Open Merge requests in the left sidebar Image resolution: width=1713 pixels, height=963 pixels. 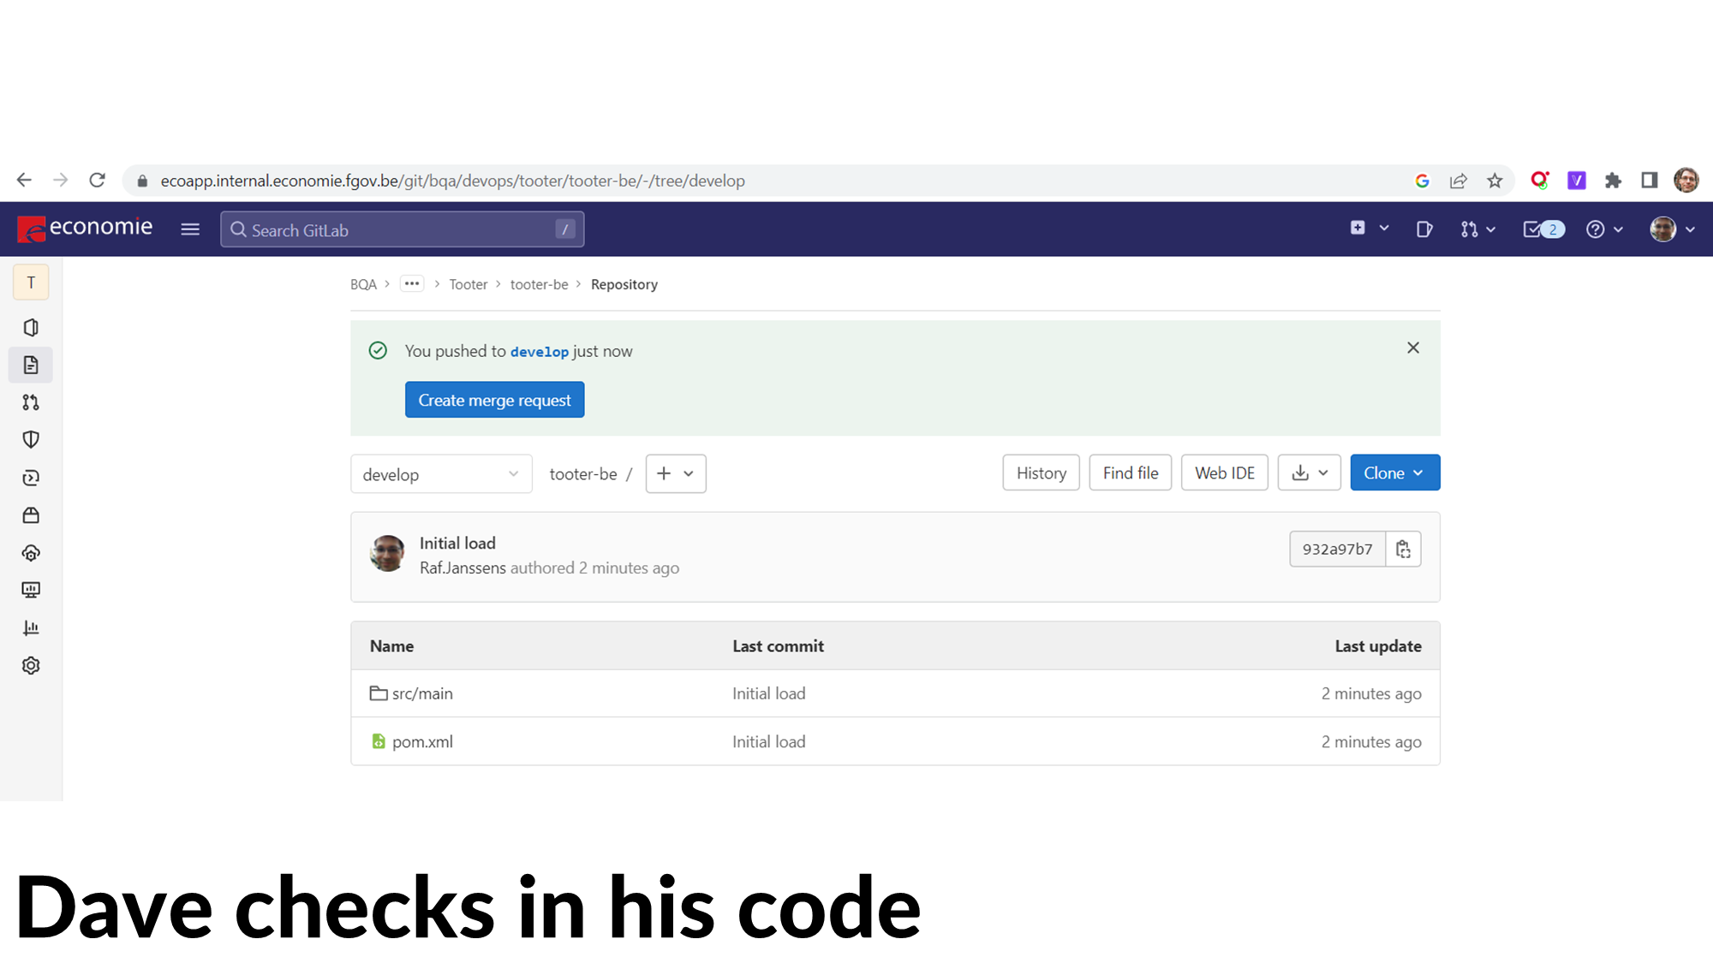click(x=31, y=402)
